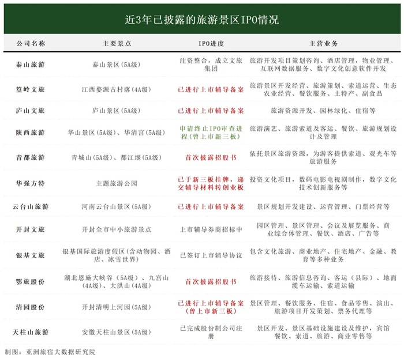Click status 已完成股份制公司注册
404x358 pixels.
point(211,332)
